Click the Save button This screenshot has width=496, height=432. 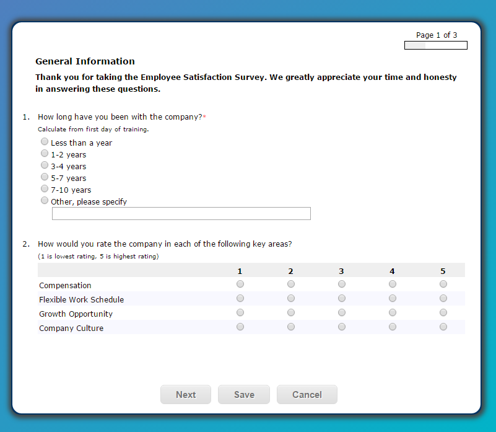coord(243,394)
